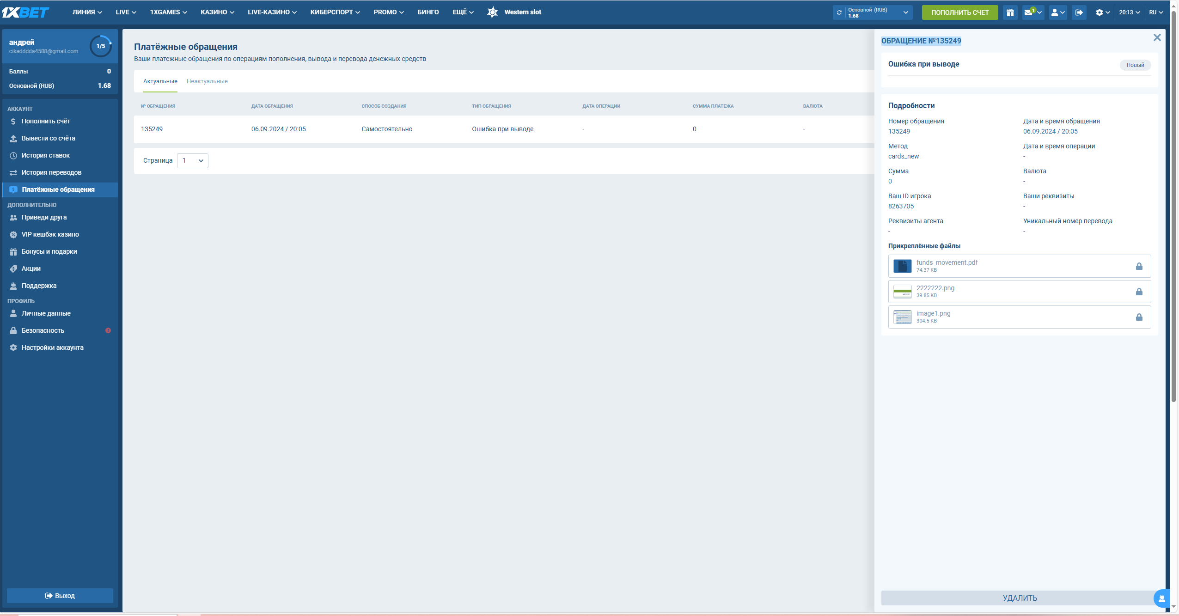1179x616 pixels.
Task: Click the Western slot star icon
Action: (x=493, y=12)
